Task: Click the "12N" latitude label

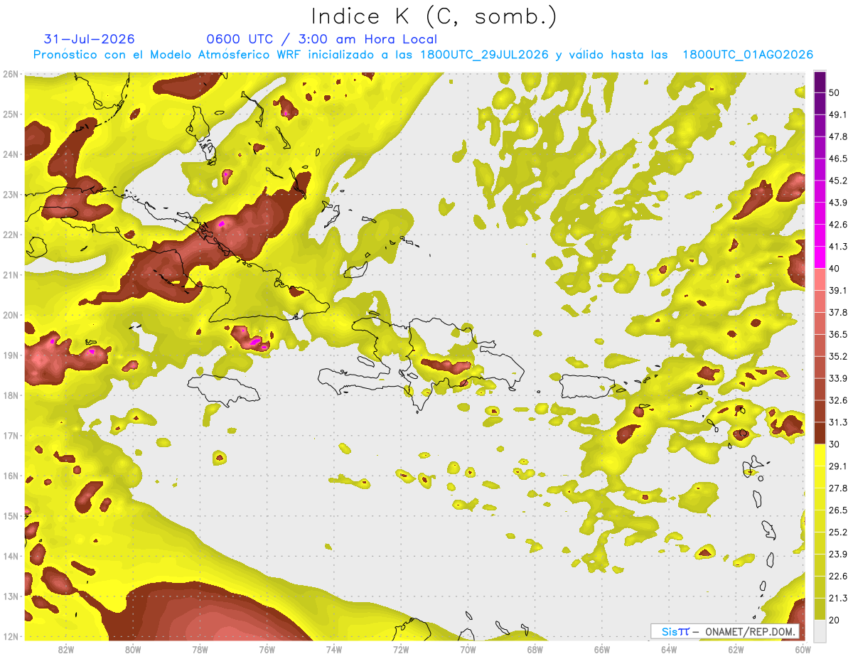Action: [x=10, y=636]
